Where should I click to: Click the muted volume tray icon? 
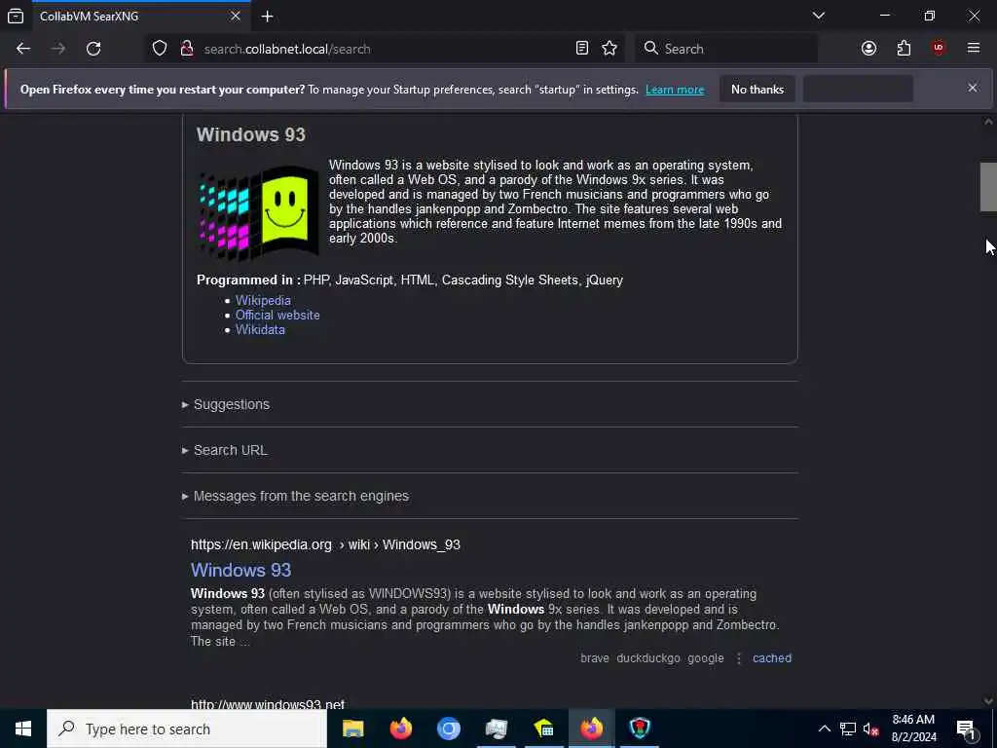pyautogui.click(x=871, y=729)
